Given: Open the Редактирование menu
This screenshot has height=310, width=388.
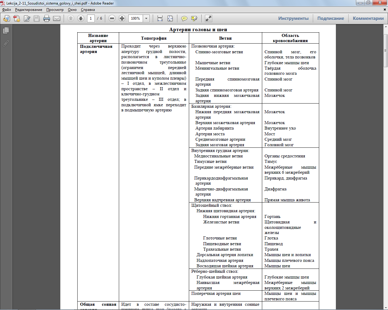Looking at the screenshot, I should pos(29,10).
